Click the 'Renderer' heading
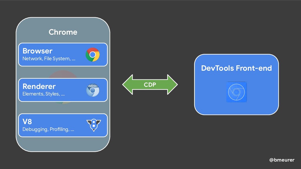301x169 pixels. coord(39,87)
